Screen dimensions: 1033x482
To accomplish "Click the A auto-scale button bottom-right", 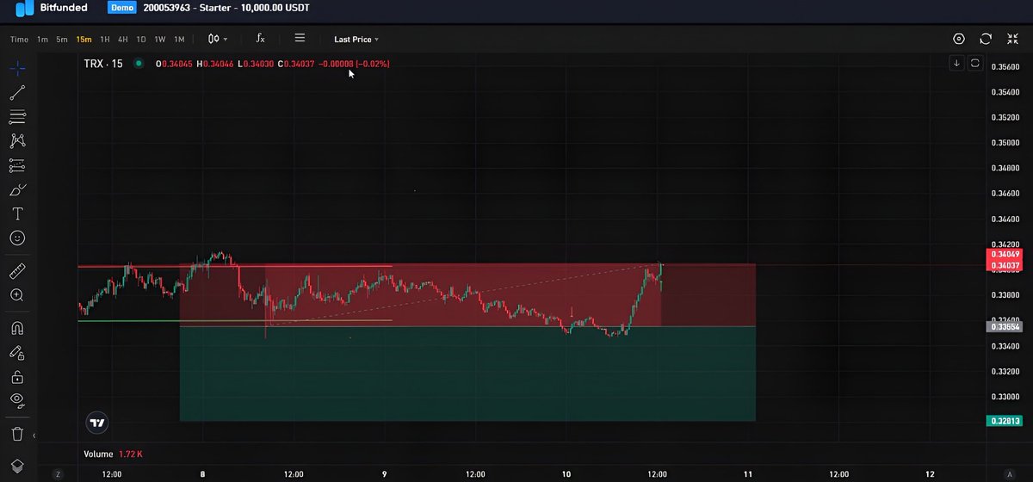I will (x=1010, y=474).
